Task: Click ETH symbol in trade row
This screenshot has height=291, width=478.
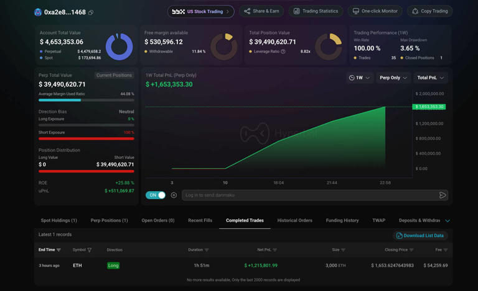Action: pyautogui.click(x=77, y=266)
